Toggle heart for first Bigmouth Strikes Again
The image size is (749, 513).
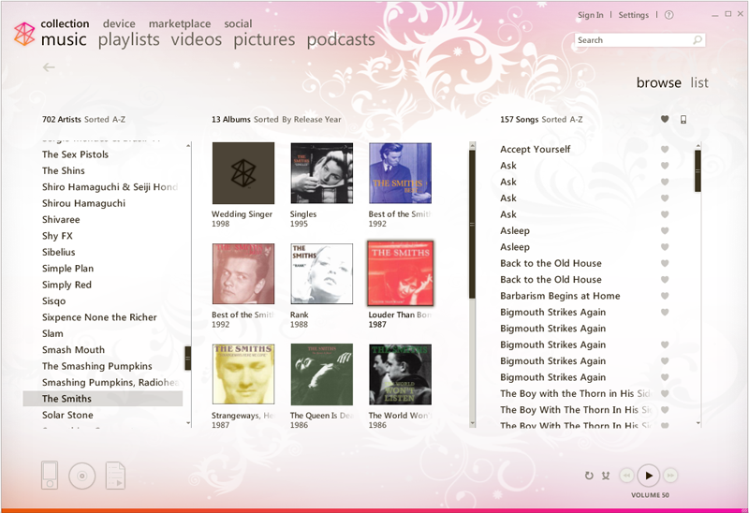click(x=665, y=312)
